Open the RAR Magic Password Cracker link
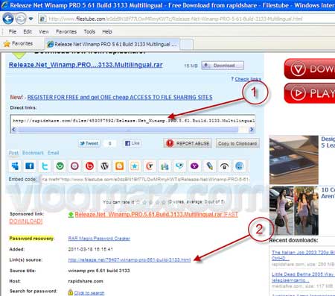This screenshot has width=335, height=296. [x=99, y=239]
